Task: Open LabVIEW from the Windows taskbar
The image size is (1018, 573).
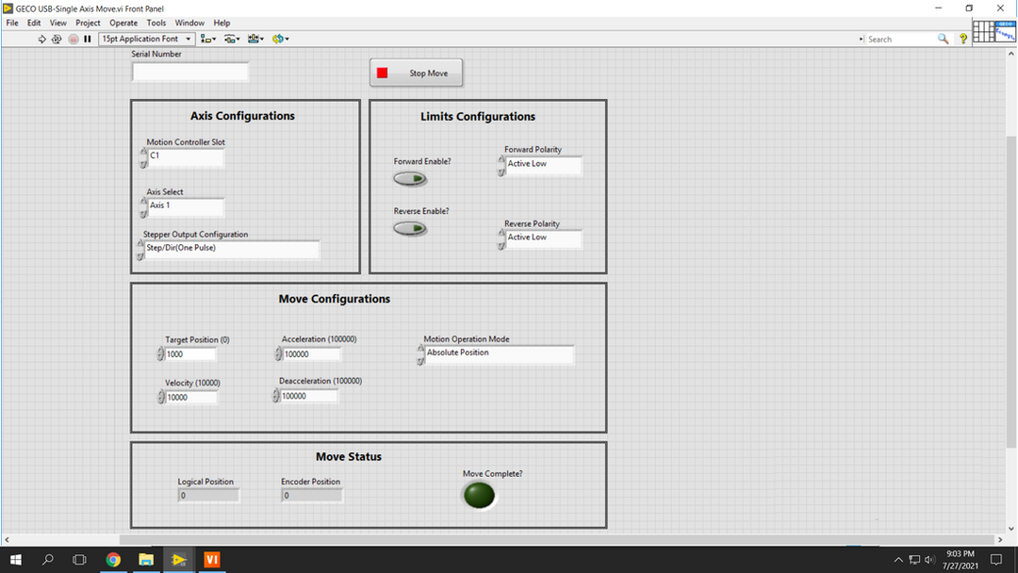Action: click(179, 560)
